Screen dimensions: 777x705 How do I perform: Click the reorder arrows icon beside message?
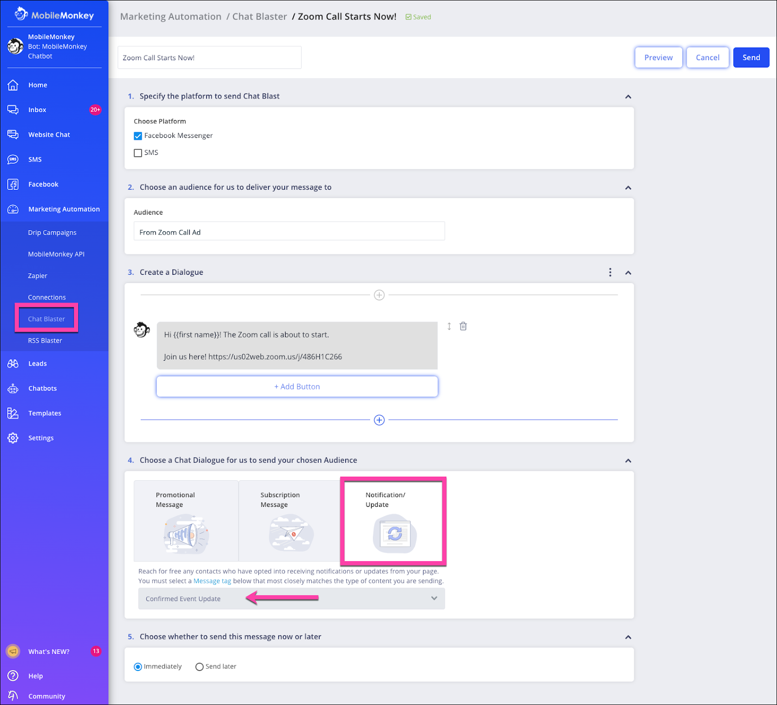449,326
